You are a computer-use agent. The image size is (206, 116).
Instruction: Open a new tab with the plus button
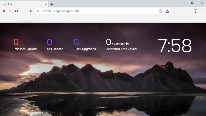pos(52,4)
